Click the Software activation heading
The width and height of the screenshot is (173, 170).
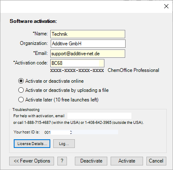(x=33, y=21)
